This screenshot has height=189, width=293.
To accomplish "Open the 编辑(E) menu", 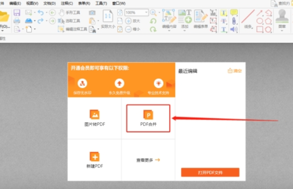I will coord(15,3).
